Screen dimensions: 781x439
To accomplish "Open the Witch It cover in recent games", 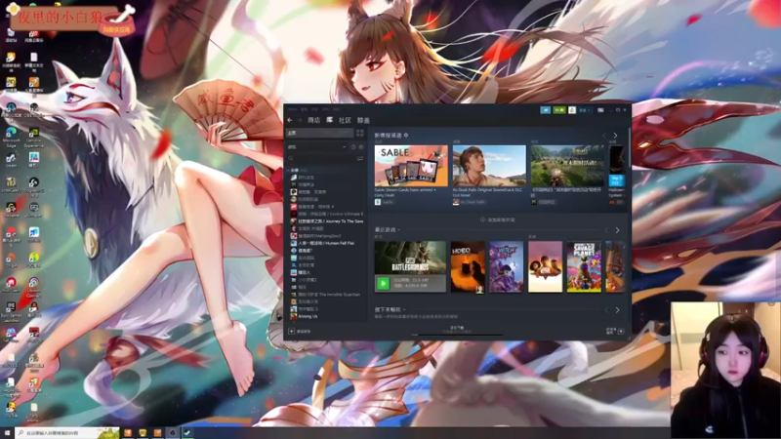I will point(507,267).
